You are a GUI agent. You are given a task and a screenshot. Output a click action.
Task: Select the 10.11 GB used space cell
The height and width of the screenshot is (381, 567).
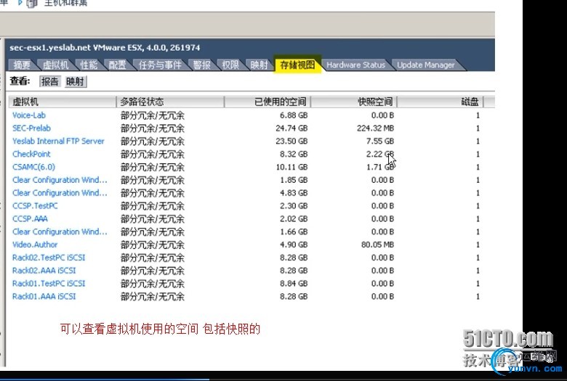(291, 167)
